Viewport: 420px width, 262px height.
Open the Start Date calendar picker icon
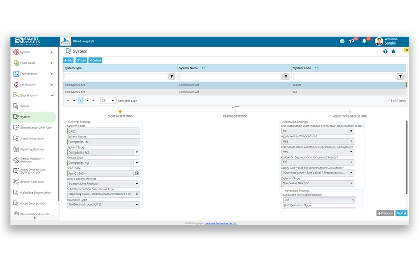pyautogui.click(x=137, y=173)
